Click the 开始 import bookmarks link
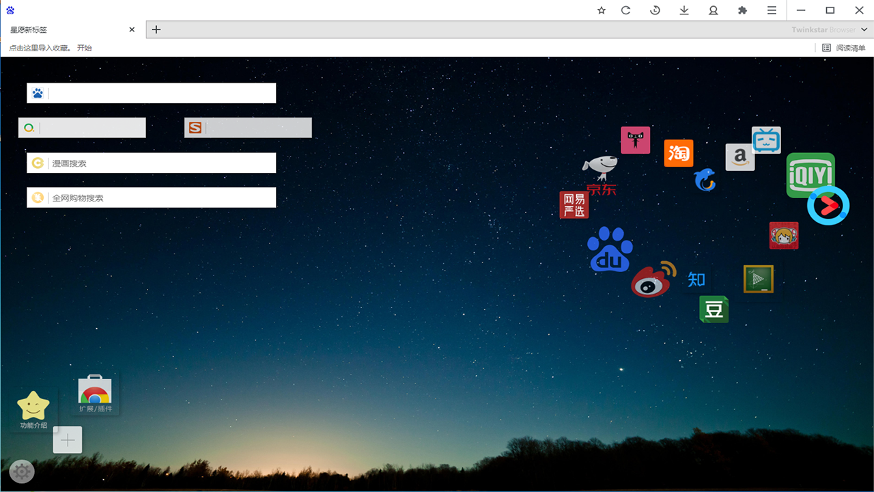 (84, 48)
